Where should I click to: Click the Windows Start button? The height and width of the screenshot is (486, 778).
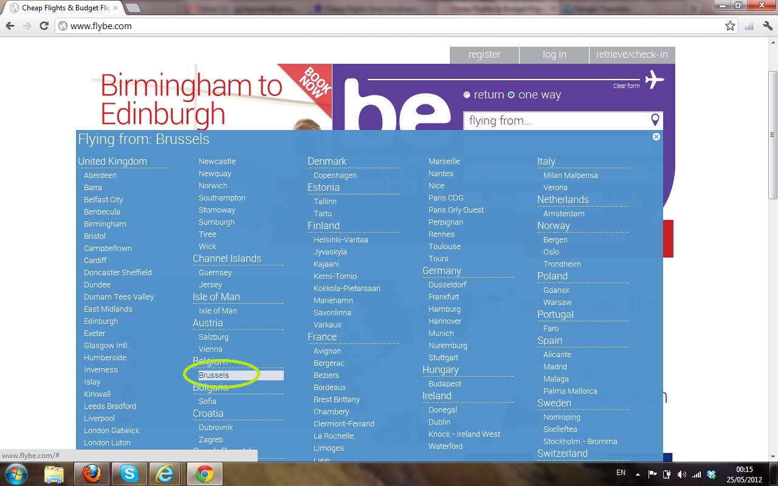pos(16,473)
